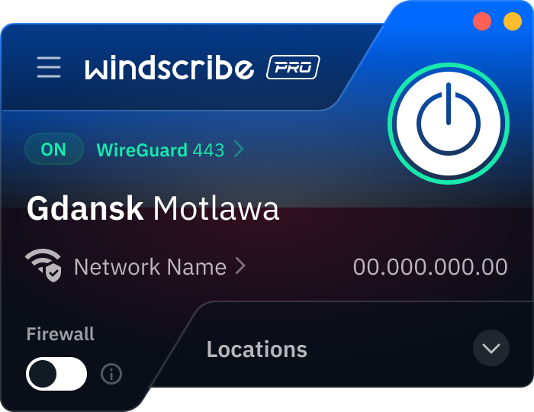
Task: Click the yellow minimize dot
Action: tap(513, 21)
